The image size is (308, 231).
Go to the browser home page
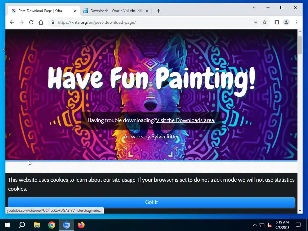[x=41, y=22]
